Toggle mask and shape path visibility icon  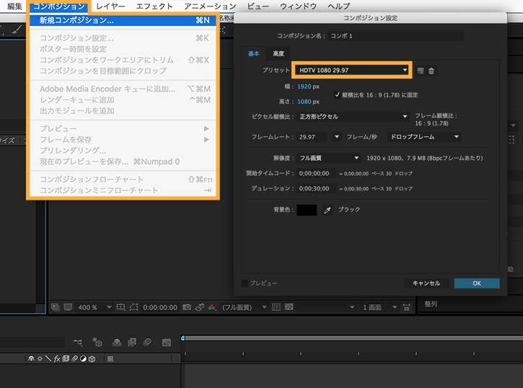pos(133,307)
